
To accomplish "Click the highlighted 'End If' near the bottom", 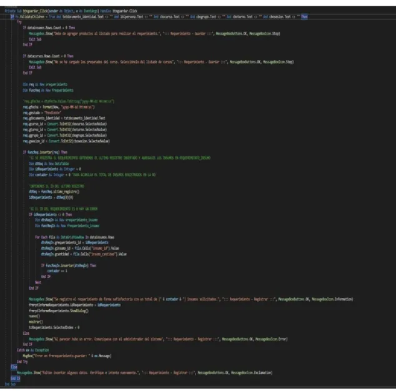I will coord(16,379).
